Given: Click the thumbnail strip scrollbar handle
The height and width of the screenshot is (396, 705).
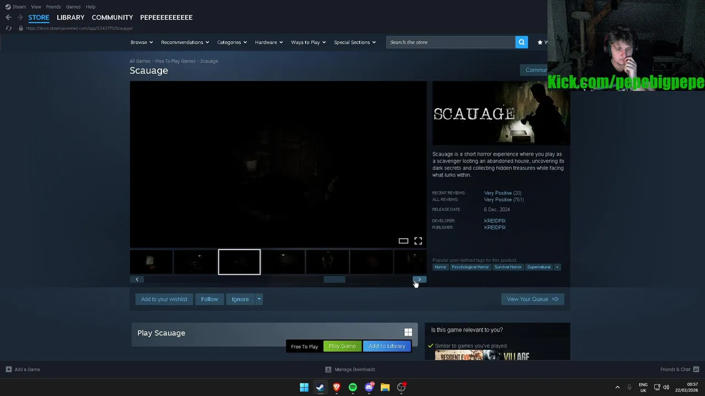Looking at the screenshot, I should click(334, 279).
